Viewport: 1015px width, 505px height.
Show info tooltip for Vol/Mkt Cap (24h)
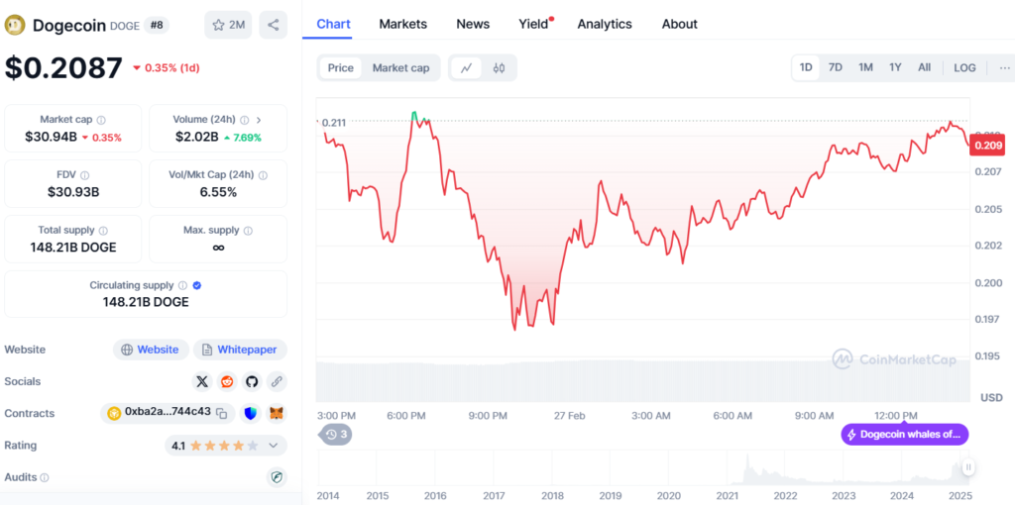262,174
